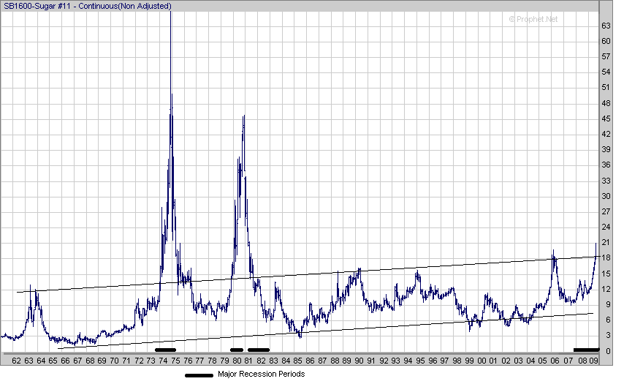Select year label 99 on time axis
The image size is (624, 384).
[x=470, y=361]
